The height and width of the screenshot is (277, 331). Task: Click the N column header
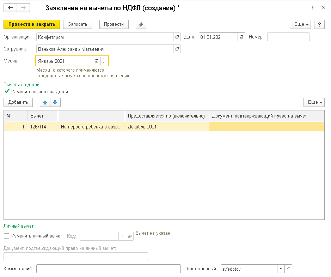point(16,116)
